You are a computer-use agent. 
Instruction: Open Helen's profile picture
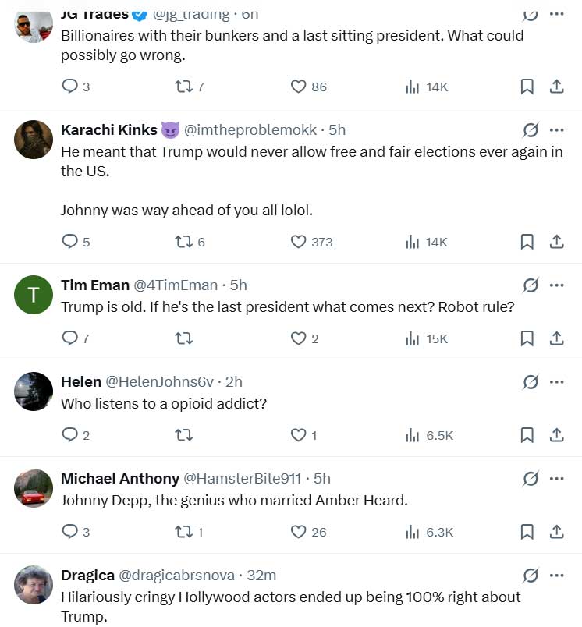tap(33, 391)
